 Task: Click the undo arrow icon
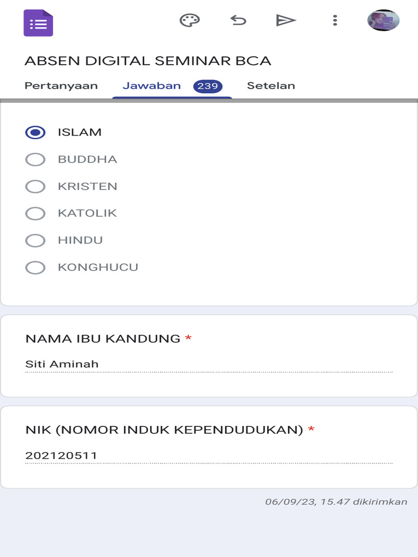point(238,21)
